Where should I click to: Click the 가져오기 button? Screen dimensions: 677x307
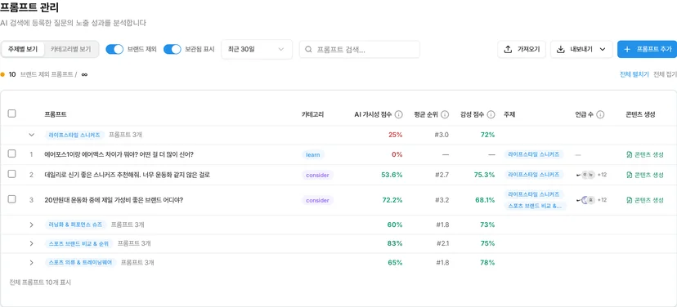[522, 49]
